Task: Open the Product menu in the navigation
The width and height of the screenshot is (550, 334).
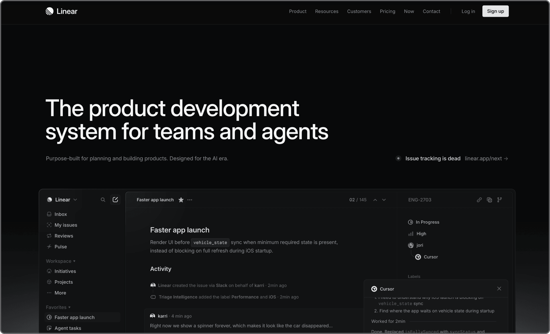Action: [x=297, y=11]
